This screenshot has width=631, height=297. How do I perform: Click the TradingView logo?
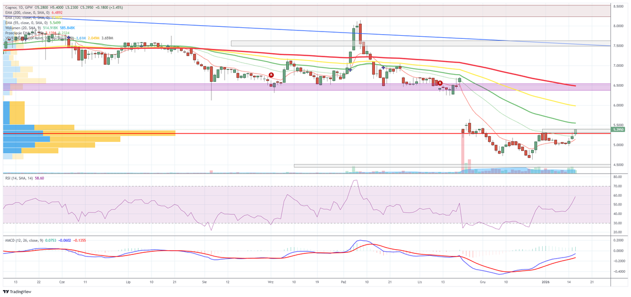[x=17, y=292]
